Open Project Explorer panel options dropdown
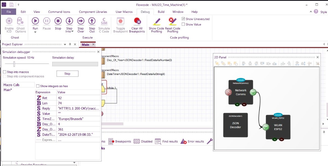The height and width of the screenshot is (166, 328). click(65, 44)
